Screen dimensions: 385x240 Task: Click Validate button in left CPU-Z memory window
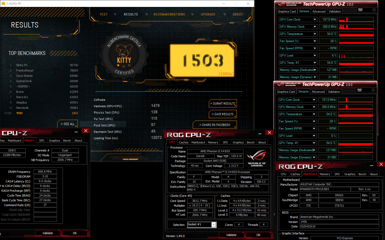pos(48,233)
